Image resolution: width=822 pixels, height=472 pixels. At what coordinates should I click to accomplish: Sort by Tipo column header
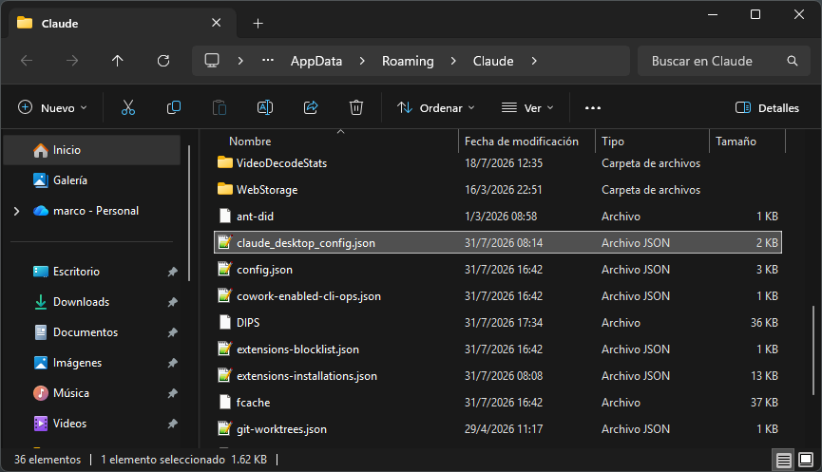pos(653,142)
